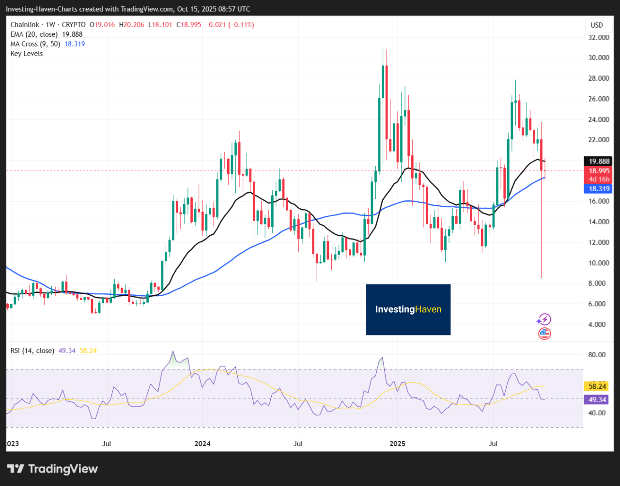
Task: Click the 2025 label on time axis
Action: coord(397,443)
